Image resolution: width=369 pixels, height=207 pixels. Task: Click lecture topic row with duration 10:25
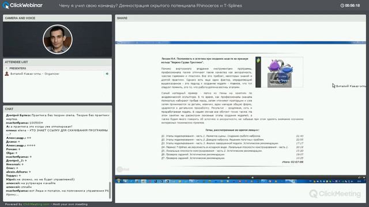(x=232, y=158)
